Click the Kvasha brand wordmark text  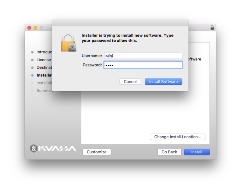[x=57, y=149]
